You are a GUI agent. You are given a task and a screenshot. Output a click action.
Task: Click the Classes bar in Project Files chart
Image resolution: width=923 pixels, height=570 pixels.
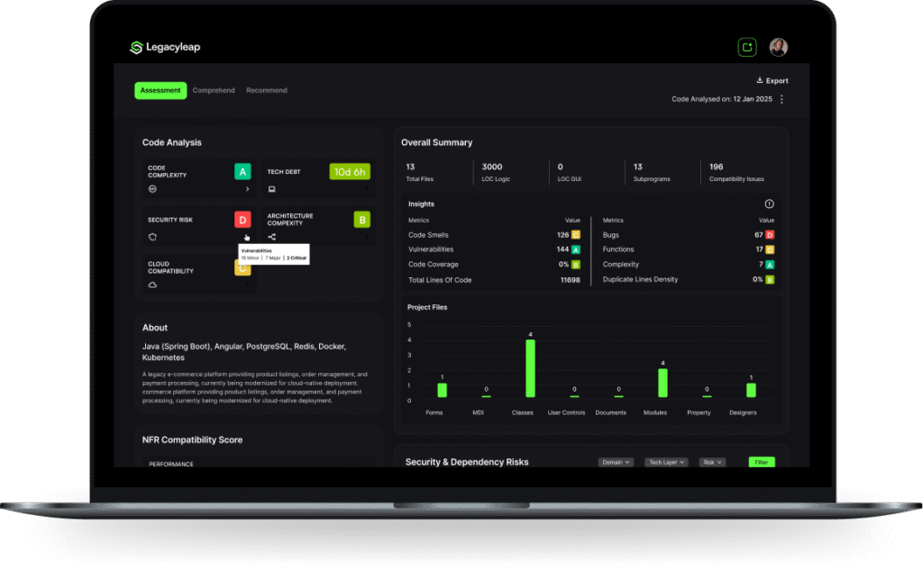(x=531, y=369)
